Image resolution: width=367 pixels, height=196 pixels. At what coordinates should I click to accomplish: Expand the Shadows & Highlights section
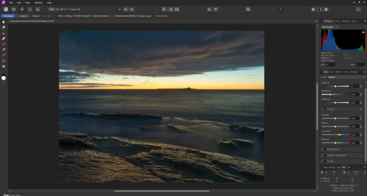pos(322,155)
